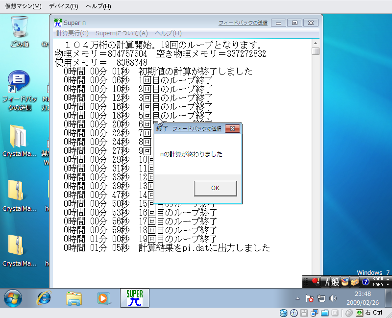Click the VirtualBox network adapter status icon

314,313
